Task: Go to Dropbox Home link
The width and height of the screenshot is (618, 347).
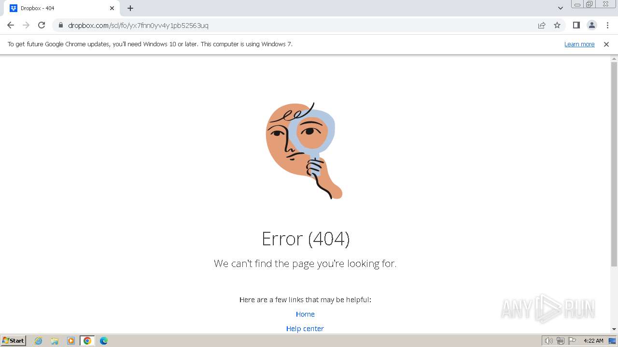Action: pos(305,314)
